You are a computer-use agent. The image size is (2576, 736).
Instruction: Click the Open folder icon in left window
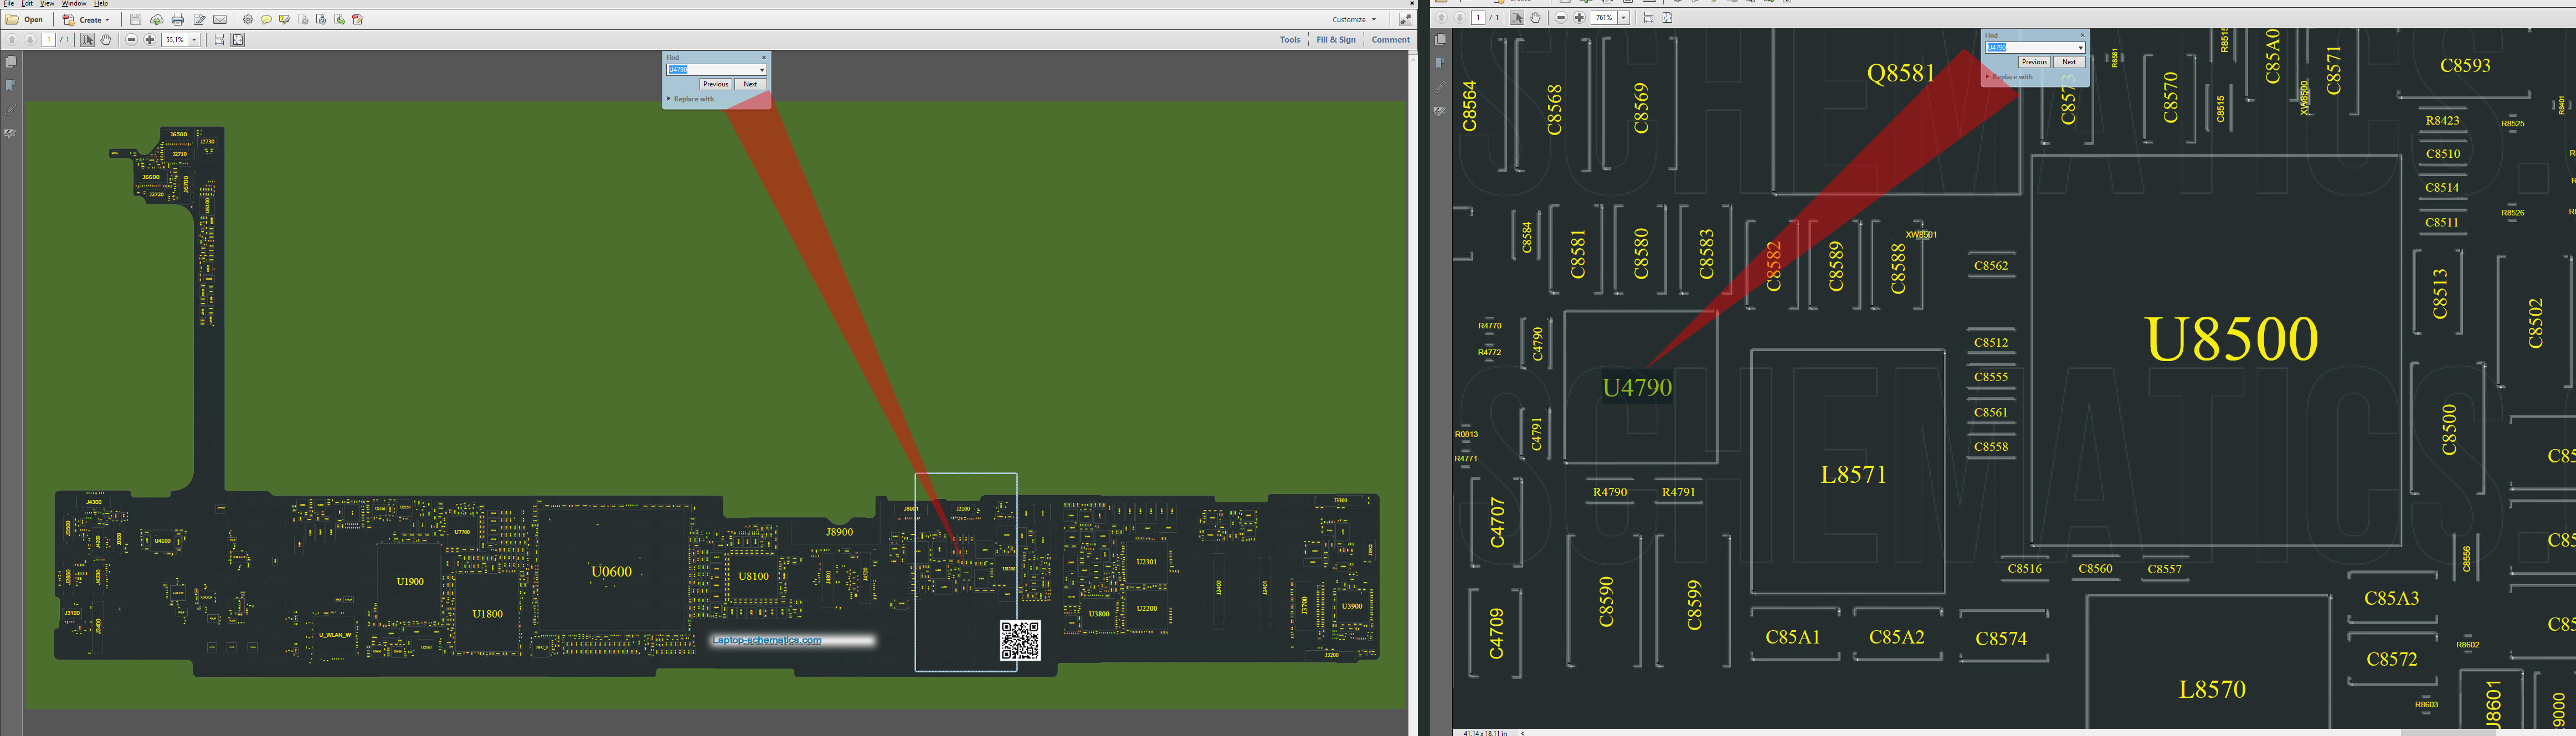[12, 20]
